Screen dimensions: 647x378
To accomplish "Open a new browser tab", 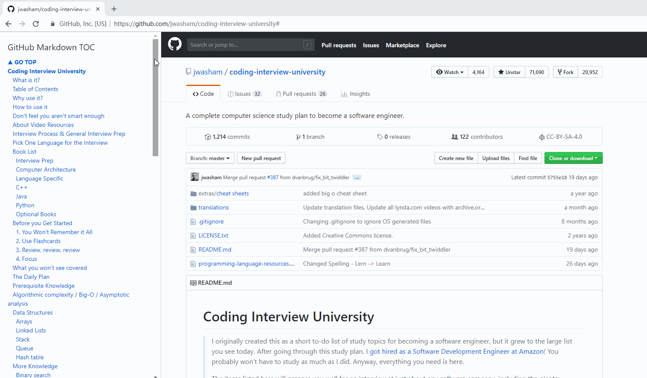I will 114,9.
